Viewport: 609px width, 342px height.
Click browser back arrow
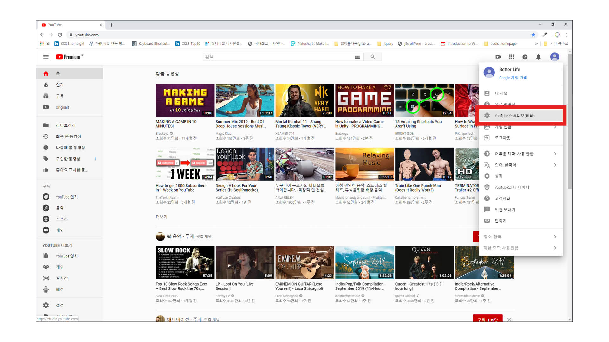(x=42, y=35)
